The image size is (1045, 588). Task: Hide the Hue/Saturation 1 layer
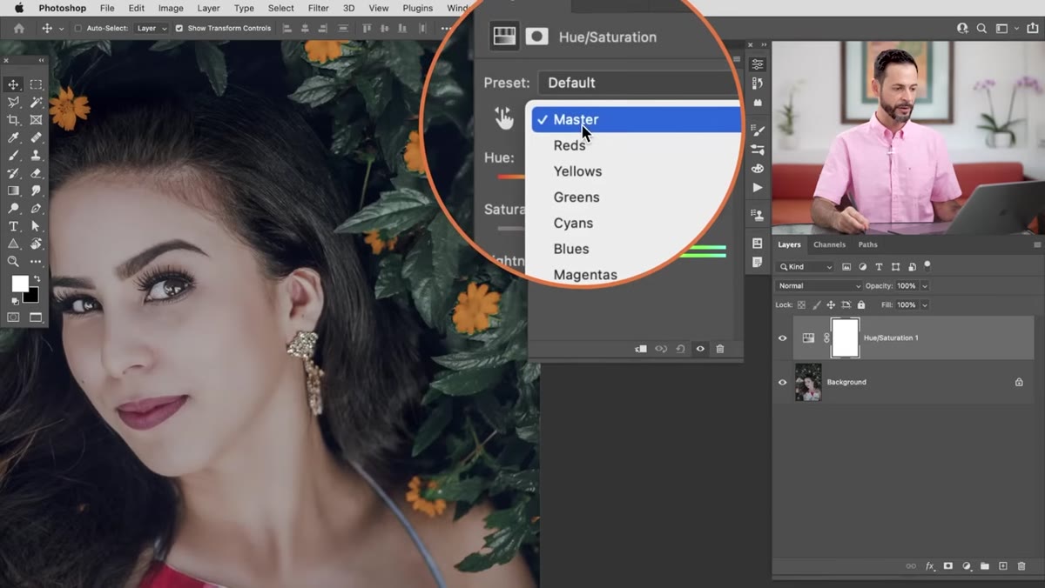(x=782, y=337)
